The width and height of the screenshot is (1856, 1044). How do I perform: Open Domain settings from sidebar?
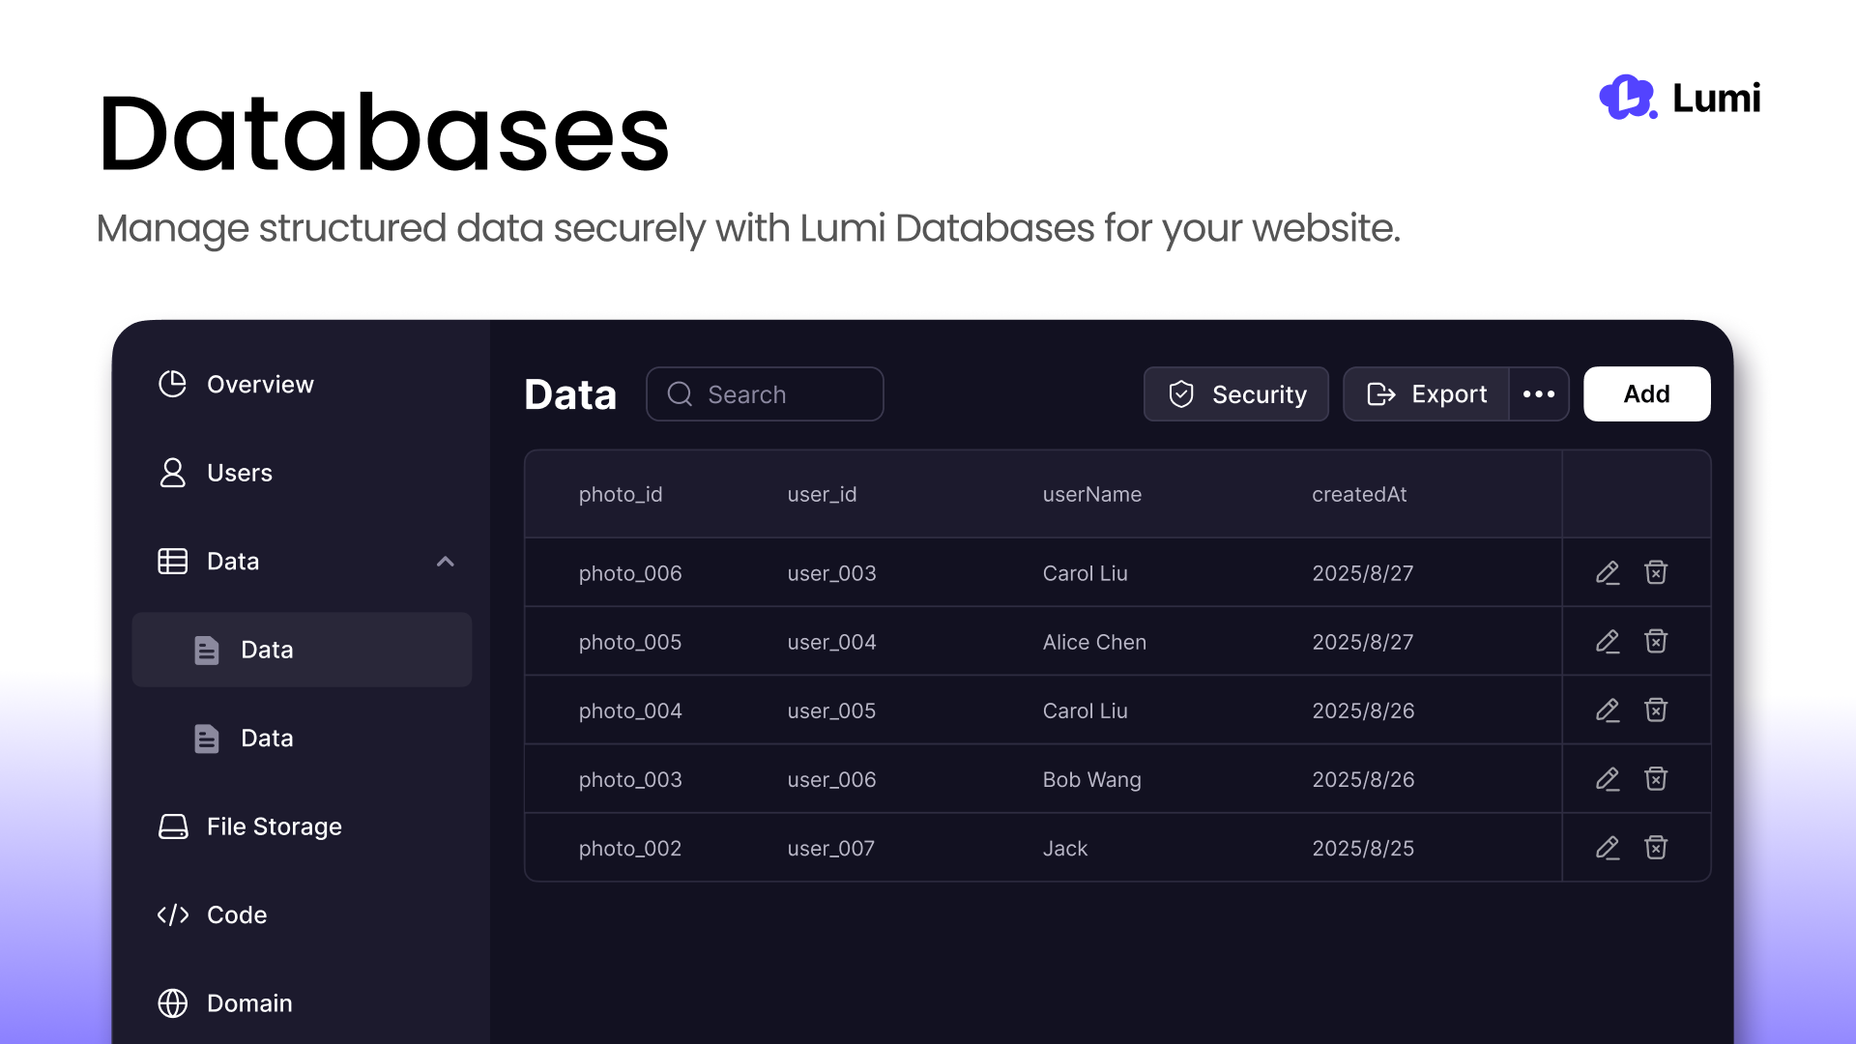coord(248,1003)
